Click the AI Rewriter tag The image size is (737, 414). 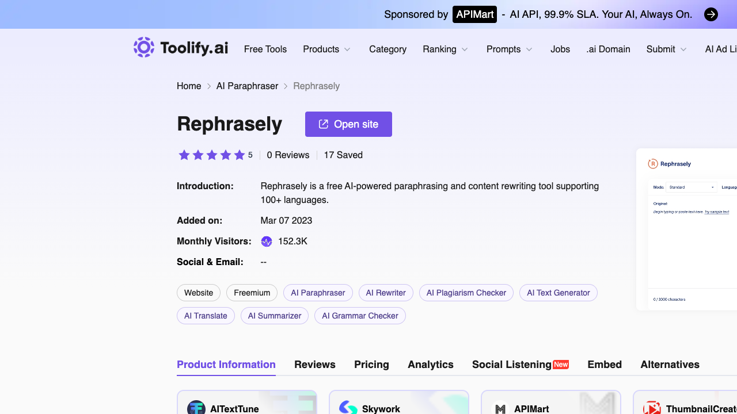(x=386, y=293)
